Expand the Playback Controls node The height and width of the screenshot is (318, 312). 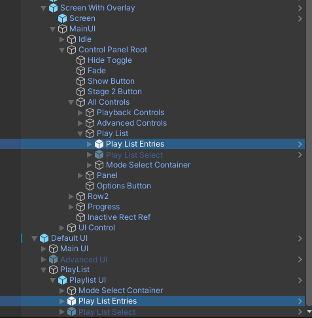(80, 113)
